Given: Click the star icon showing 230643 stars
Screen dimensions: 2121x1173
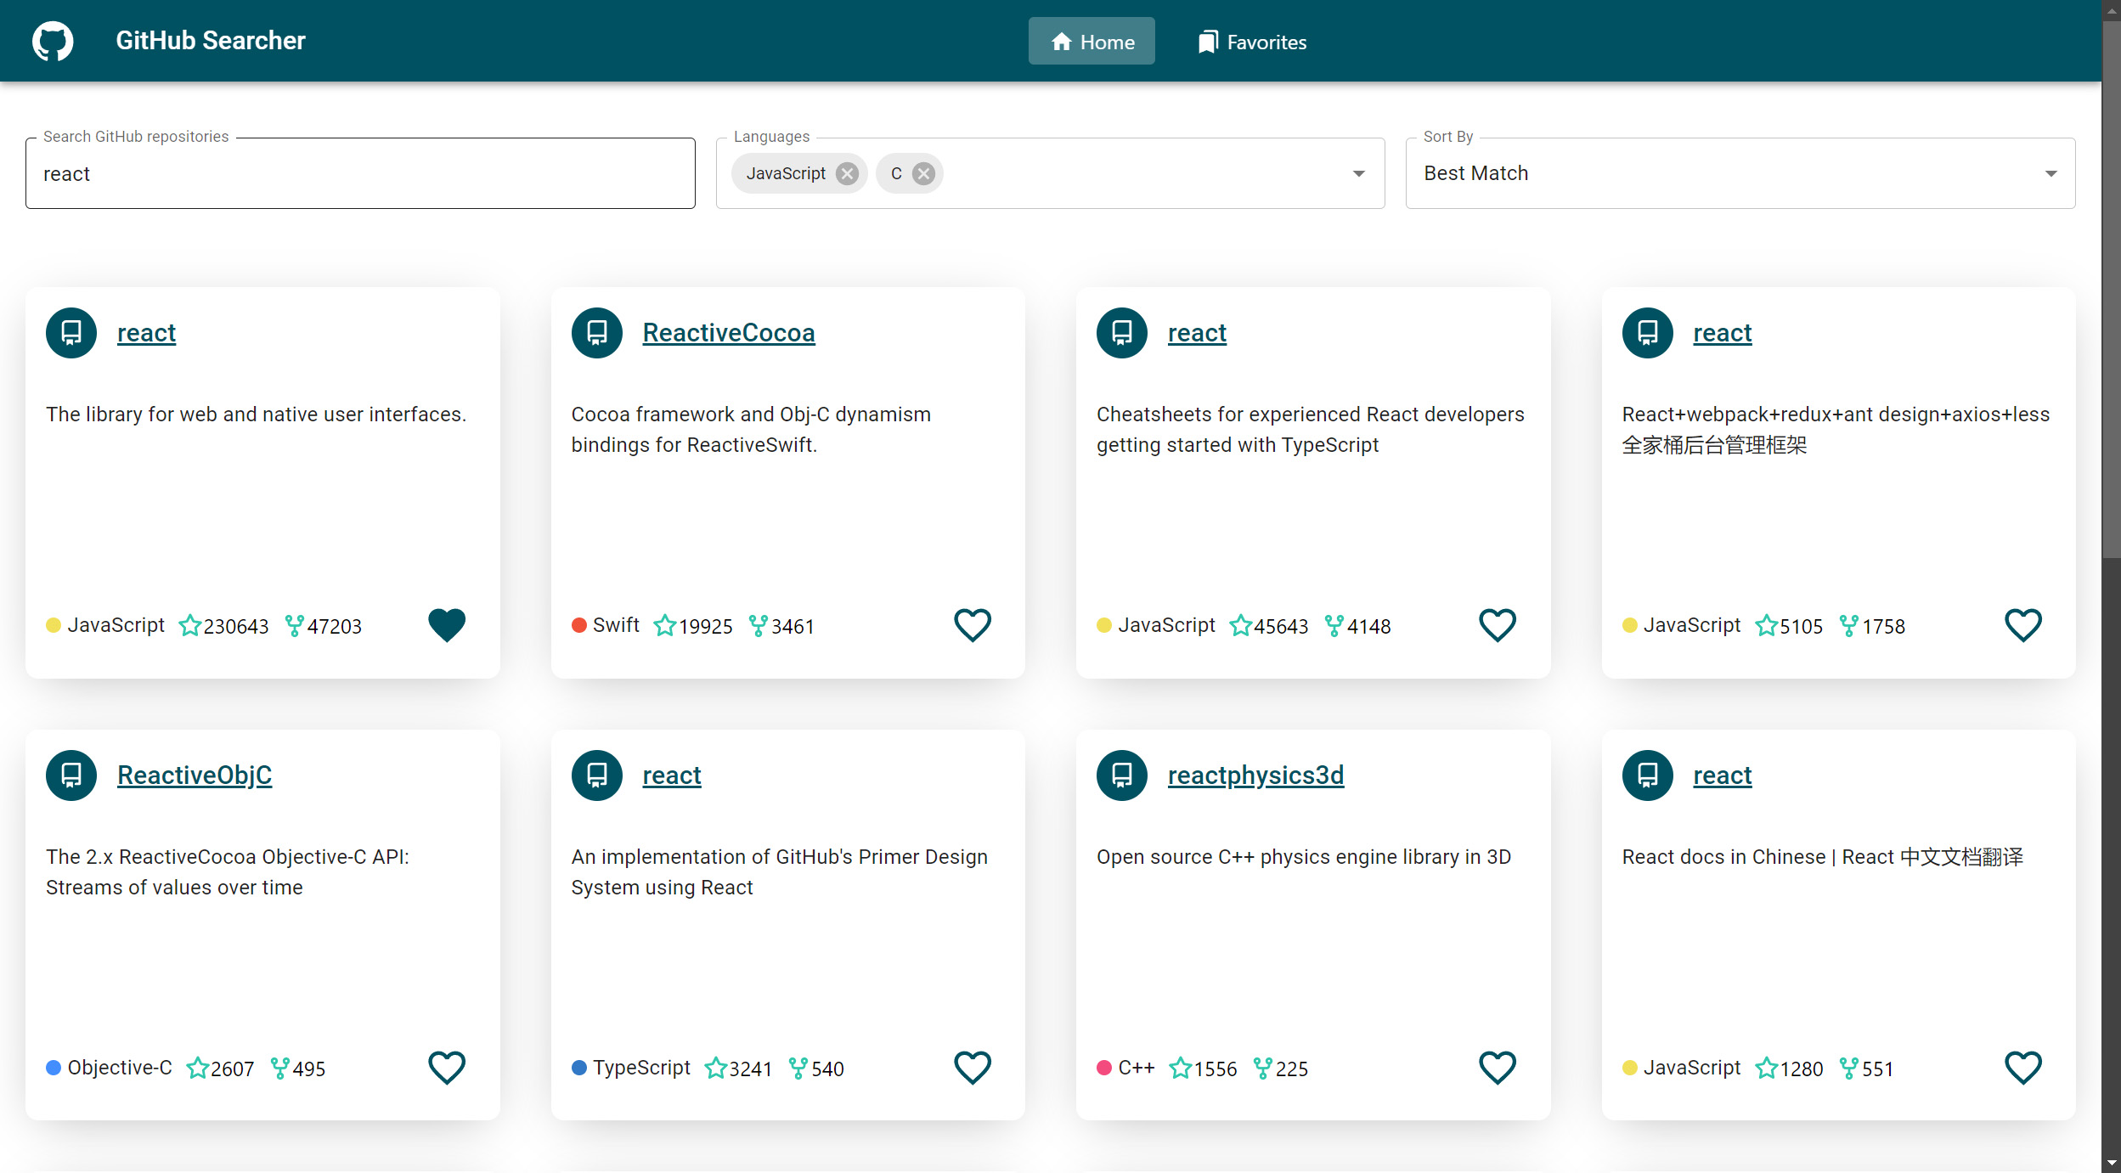Looking at the screenshot, I should 190,626.
